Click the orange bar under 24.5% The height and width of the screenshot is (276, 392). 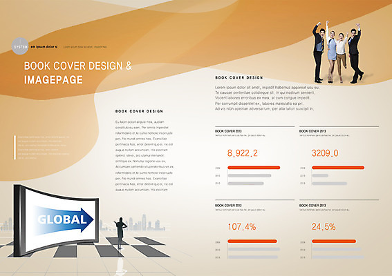tap(334, 241)
